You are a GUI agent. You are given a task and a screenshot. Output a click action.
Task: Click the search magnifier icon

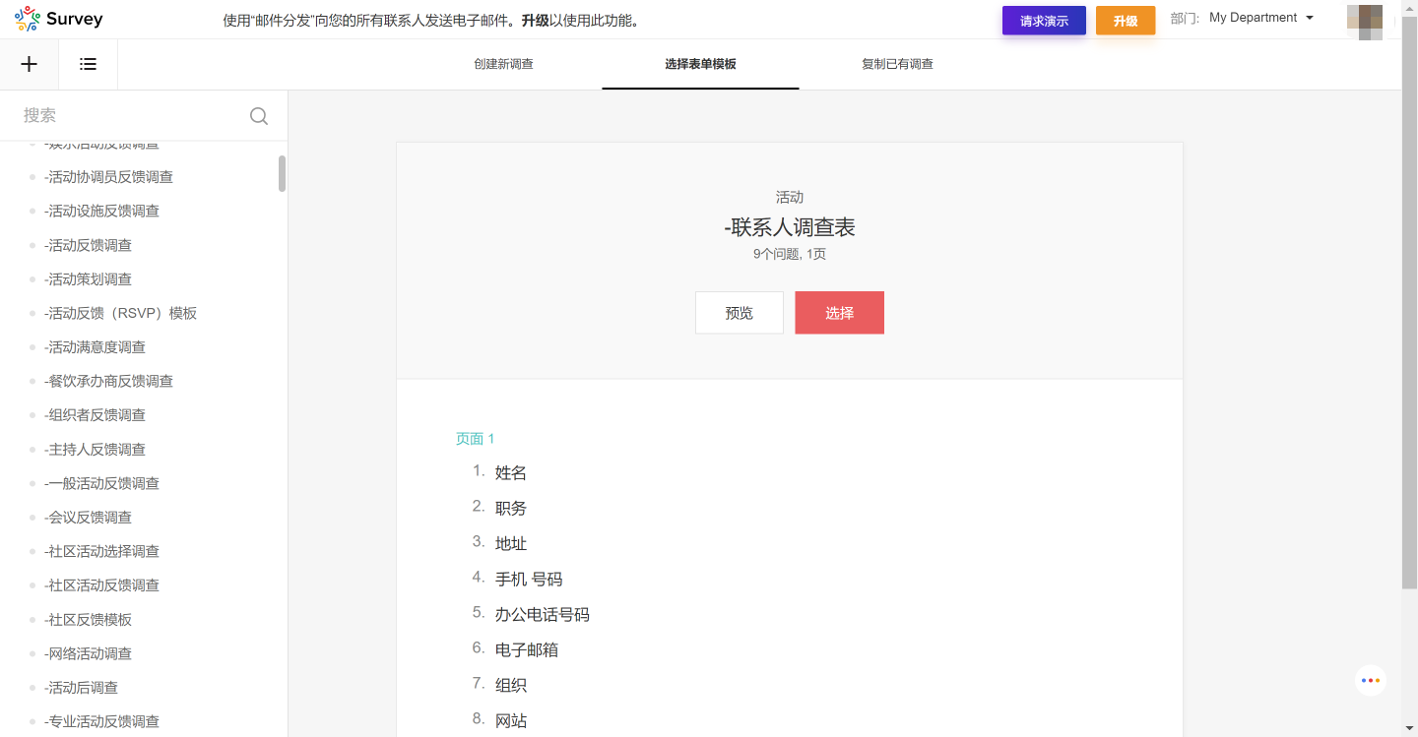[x=259, y=116]
